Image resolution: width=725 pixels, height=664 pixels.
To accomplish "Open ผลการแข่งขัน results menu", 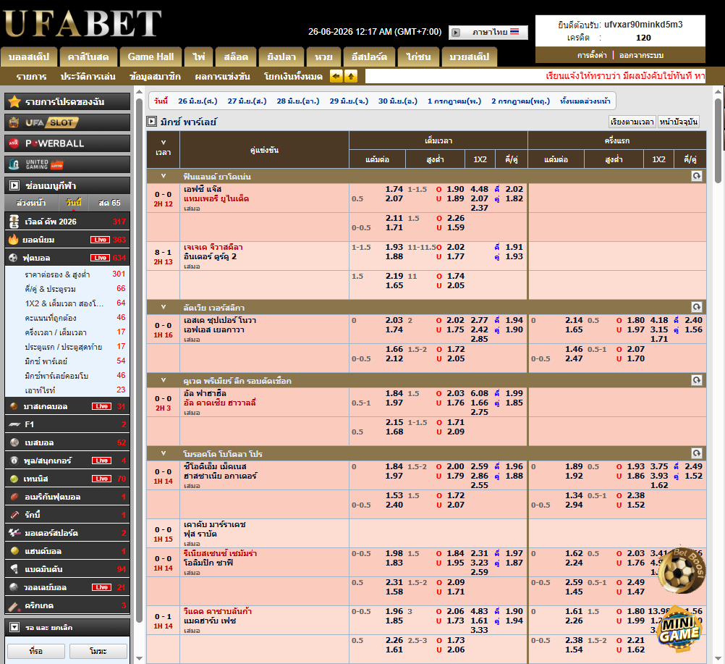I will (222, 76).
